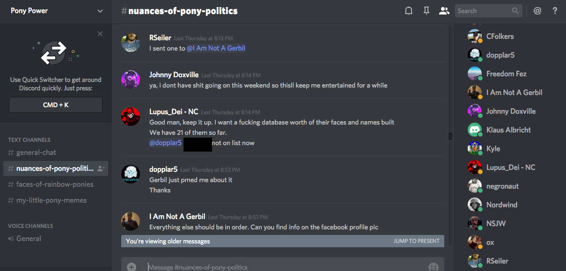Image resolution: width=566 pixels, height=271 pixels.
Task: Click the CMD + K shortcut button
Action: (x=56, y=105)
